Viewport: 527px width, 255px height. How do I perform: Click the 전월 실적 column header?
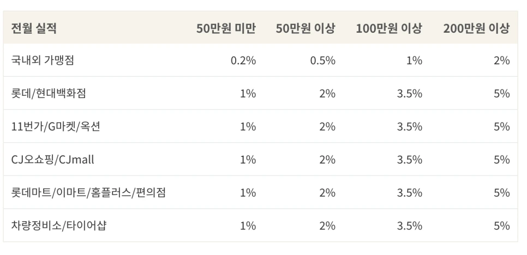[34, 28]
